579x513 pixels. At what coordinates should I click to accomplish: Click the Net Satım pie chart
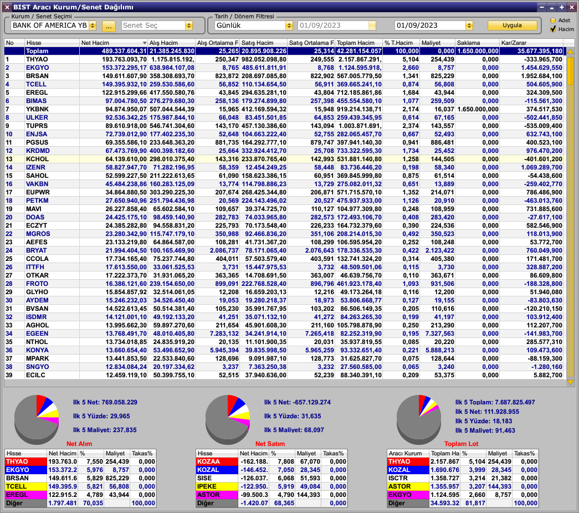pyautogui.click(x=228, y=419)
